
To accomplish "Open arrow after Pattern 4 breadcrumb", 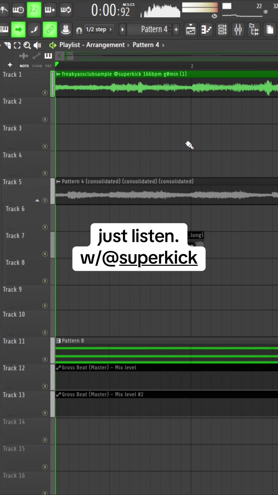I will 163,45.
